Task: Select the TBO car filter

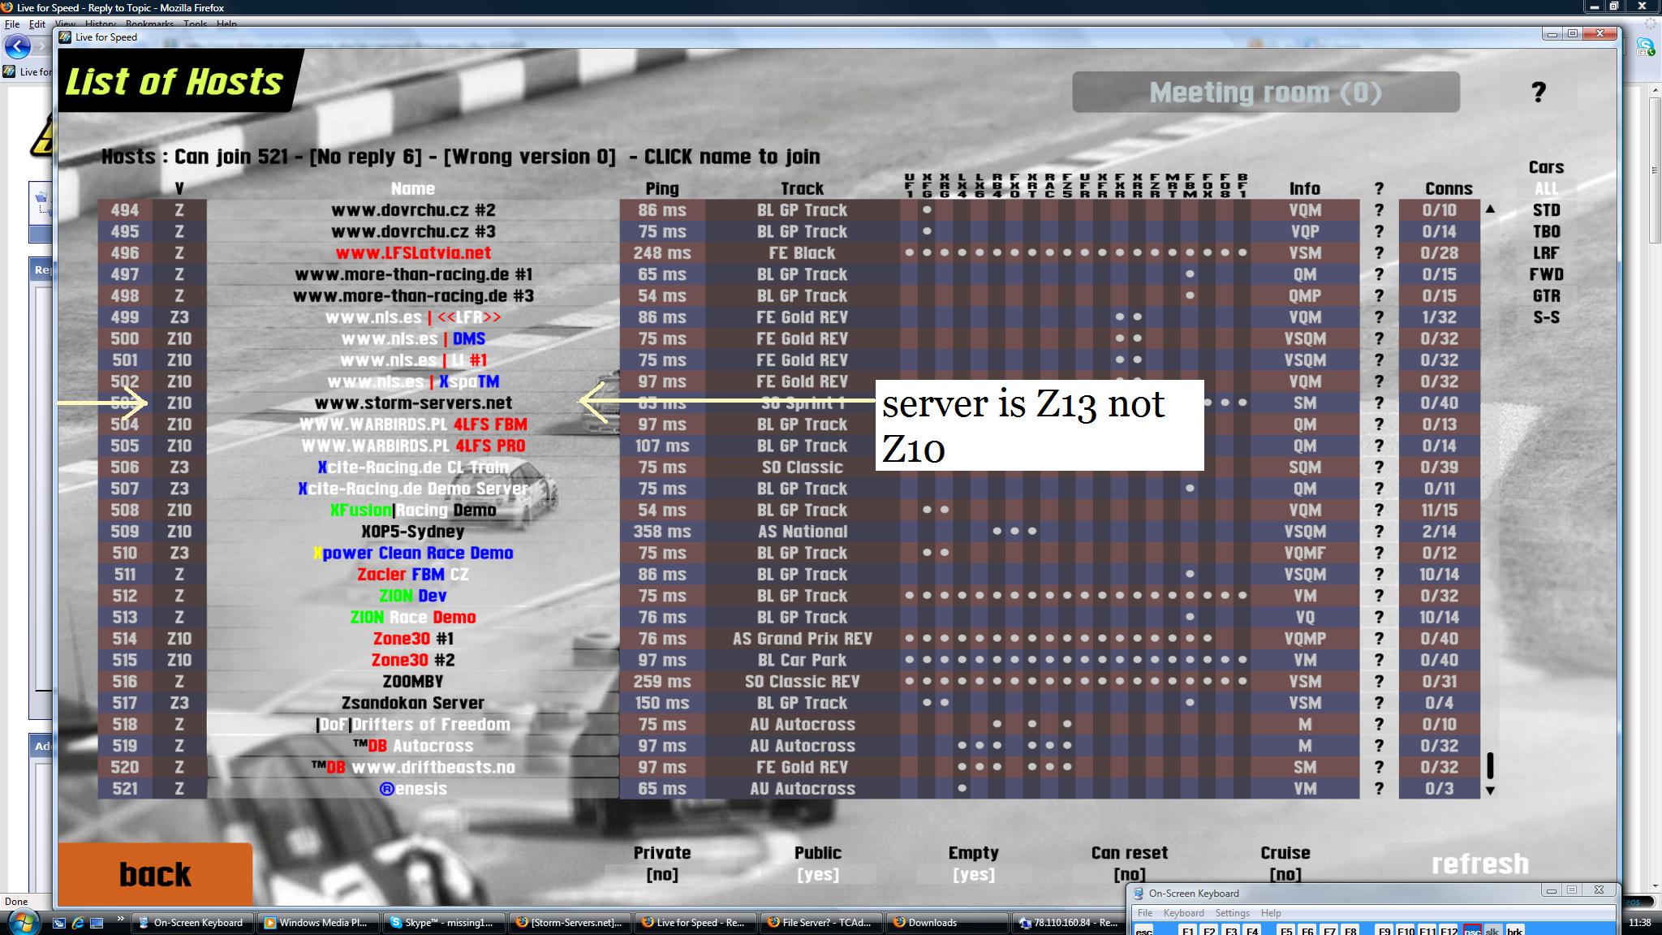Action: tap(1546, 231)
